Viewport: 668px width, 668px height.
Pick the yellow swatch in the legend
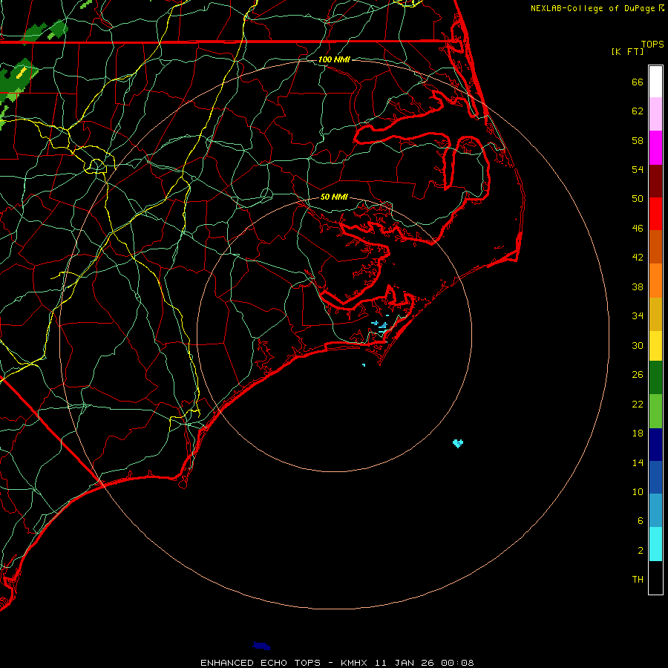[655, 345]
